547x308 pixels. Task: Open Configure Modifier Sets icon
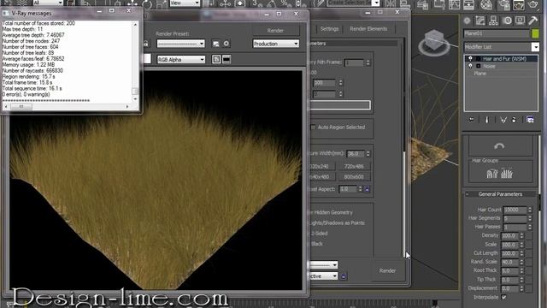point(530,120)
